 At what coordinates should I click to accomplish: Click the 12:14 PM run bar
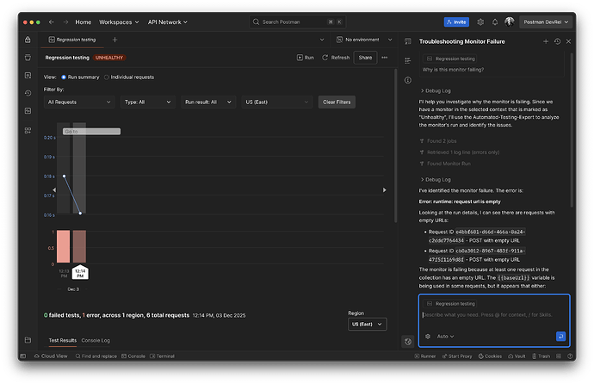tap(80, 246)
